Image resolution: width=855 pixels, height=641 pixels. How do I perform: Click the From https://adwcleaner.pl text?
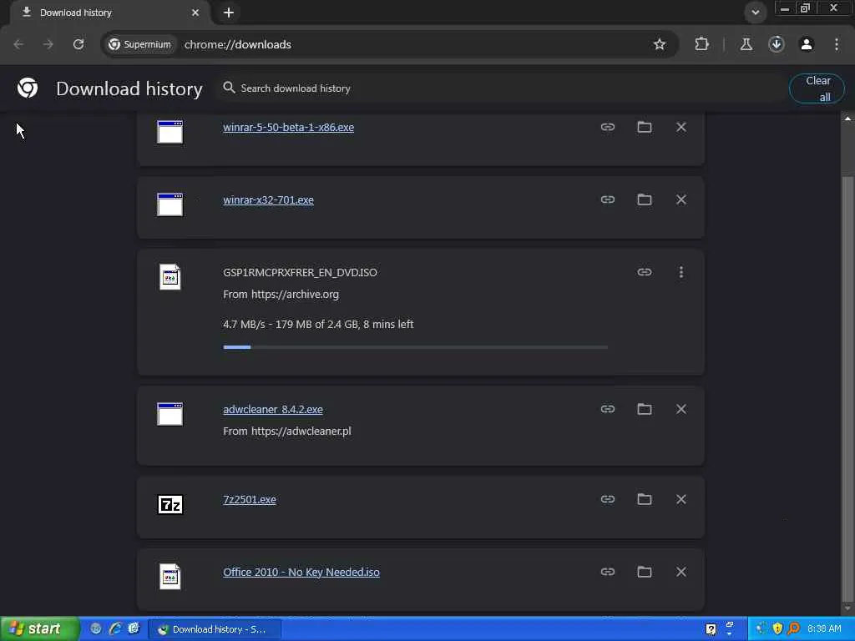tap(287, 432)
